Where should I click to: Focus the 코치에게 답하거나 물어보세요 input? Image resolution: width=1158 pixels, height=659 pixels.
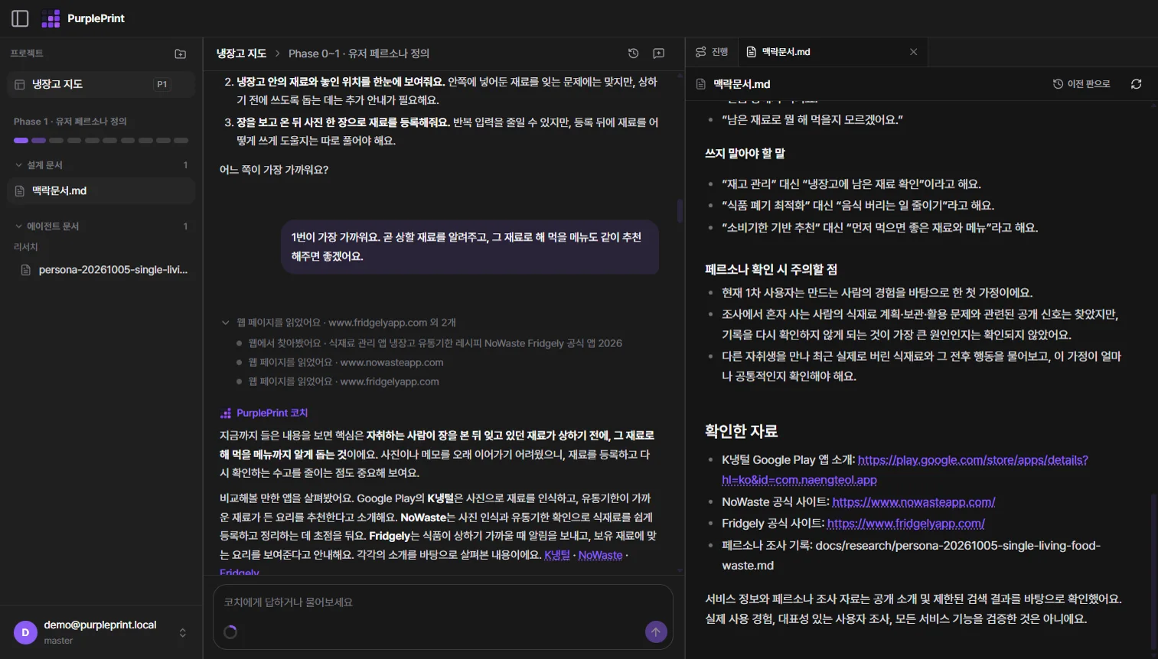click(x=442, y=602)
